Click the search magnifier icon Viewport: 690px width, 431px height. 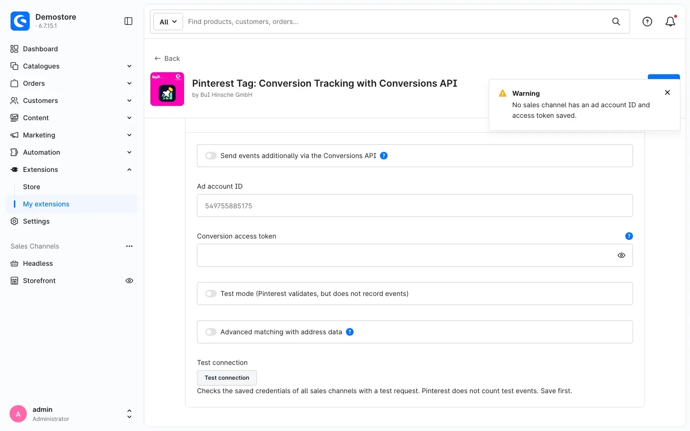(616, 22)
